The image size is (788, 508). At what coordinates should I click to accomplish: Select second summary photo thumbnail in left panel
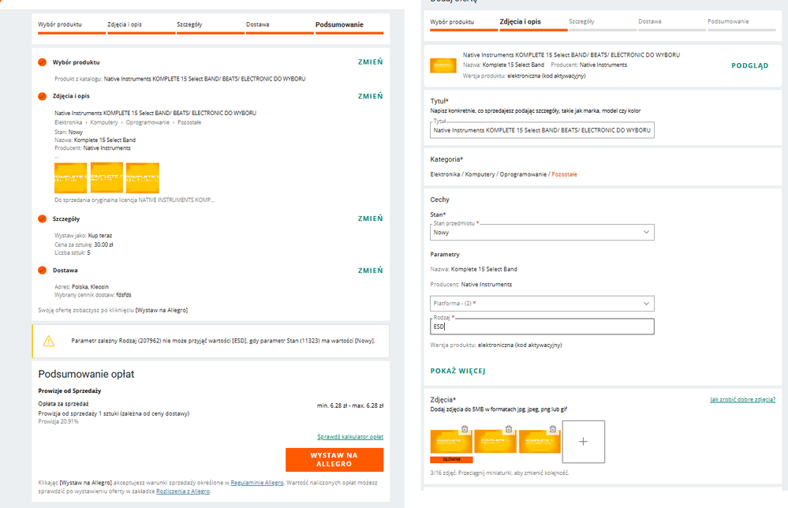click(x=106, y=177)
